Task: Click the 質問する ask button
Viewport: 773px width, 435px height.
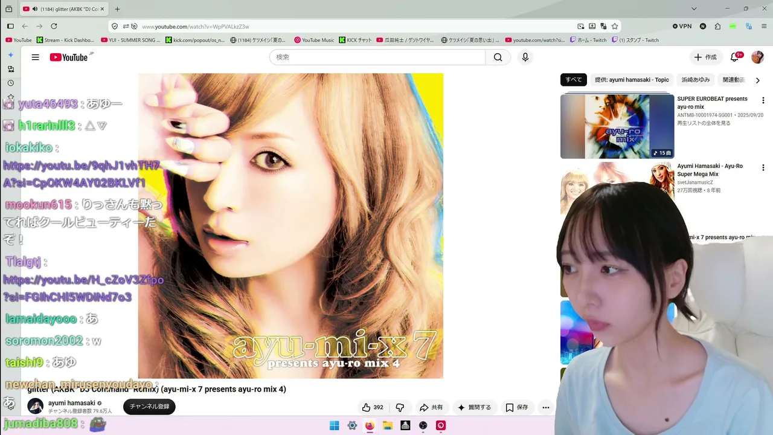Action: tap(474, 407)
